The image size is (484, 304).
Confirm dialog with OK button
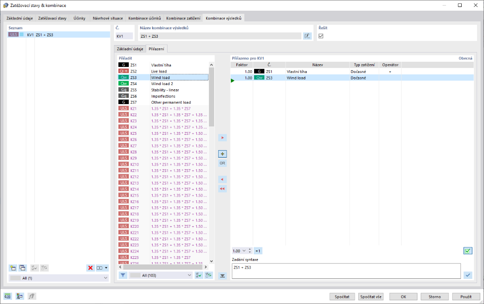[x=403, y=297]
